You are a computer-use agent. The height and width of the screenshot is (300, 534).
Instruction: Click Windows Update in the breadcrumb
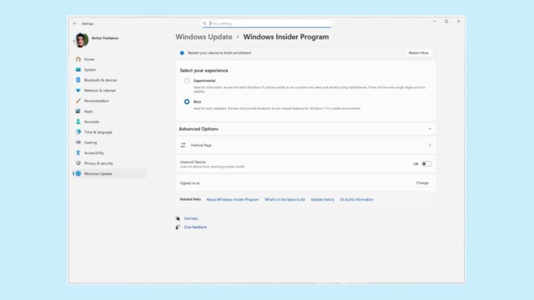[x=204, y=37]
